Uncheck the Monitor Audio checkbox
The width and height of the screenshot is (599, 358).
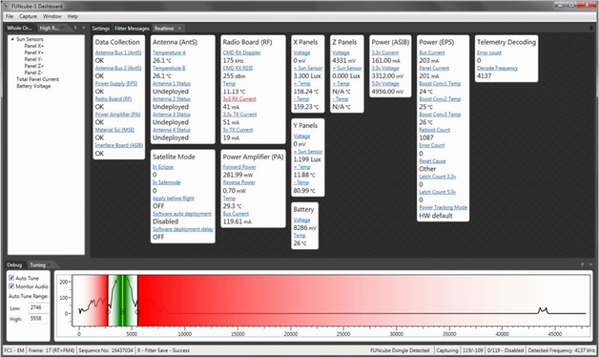click(11, 286)
